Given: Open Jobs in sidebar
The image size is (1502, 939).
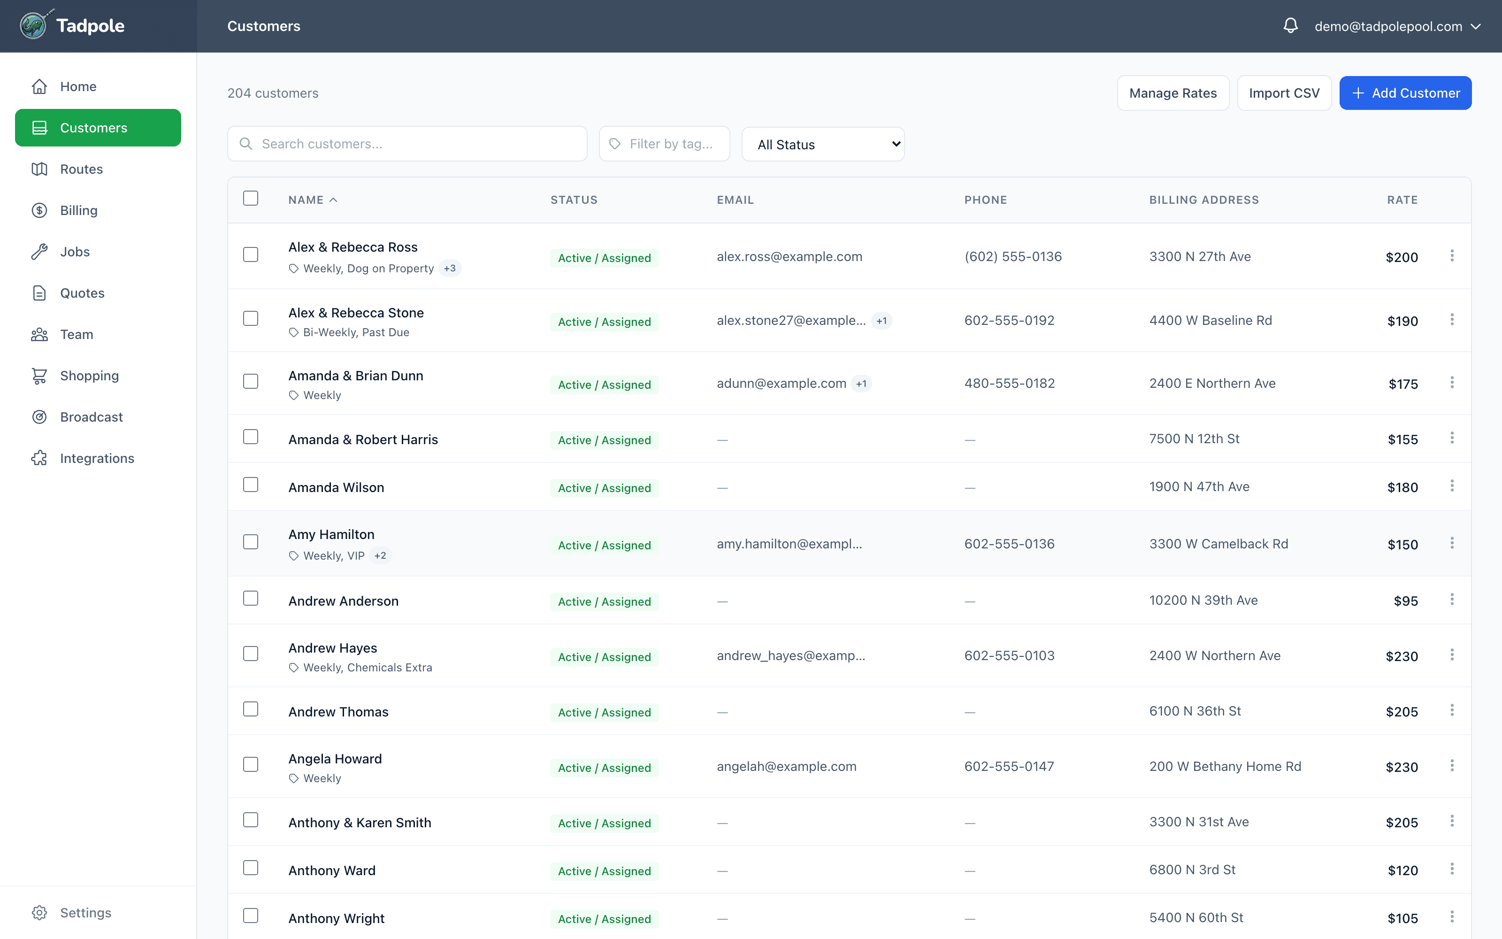Looking at the screenshot, I should coord(98,252).
